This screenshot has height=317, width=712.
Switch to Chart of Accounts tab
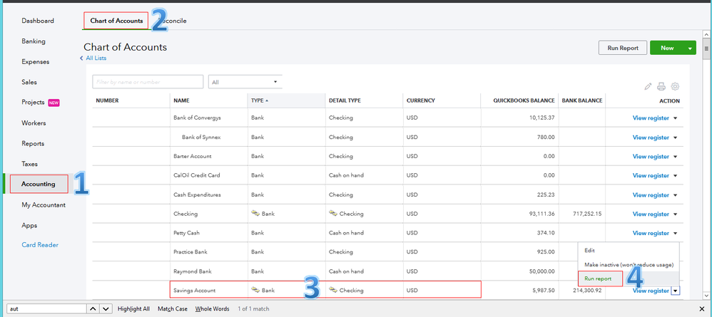coord(116,21)
